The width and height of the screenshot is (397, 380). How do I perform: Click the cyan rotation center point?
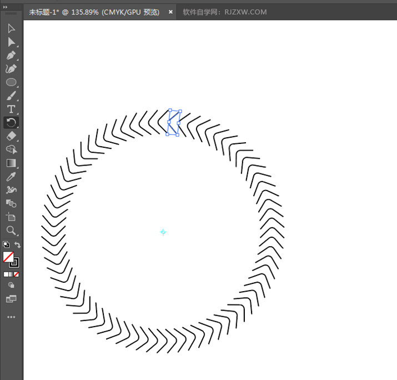tap(163, 232)
